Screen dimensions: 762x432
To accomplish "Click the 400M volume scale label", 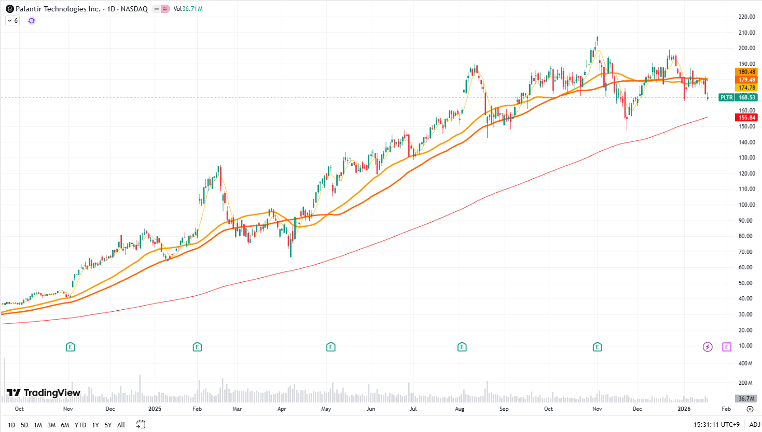I will pos(745,363).
